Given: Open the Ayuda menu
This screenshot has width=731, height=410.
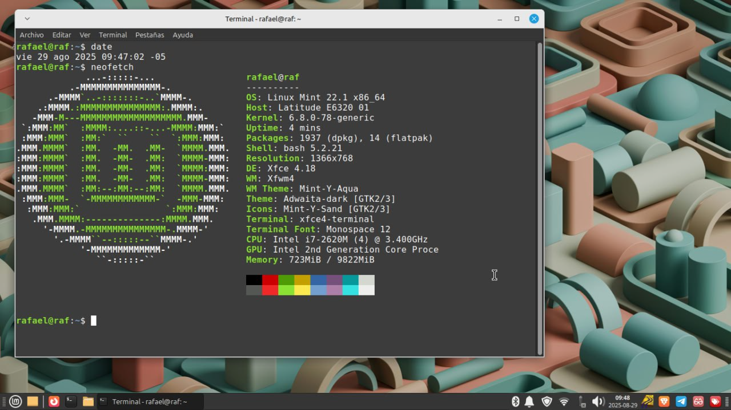Looking at the screenshot, I should click(183, 35).
